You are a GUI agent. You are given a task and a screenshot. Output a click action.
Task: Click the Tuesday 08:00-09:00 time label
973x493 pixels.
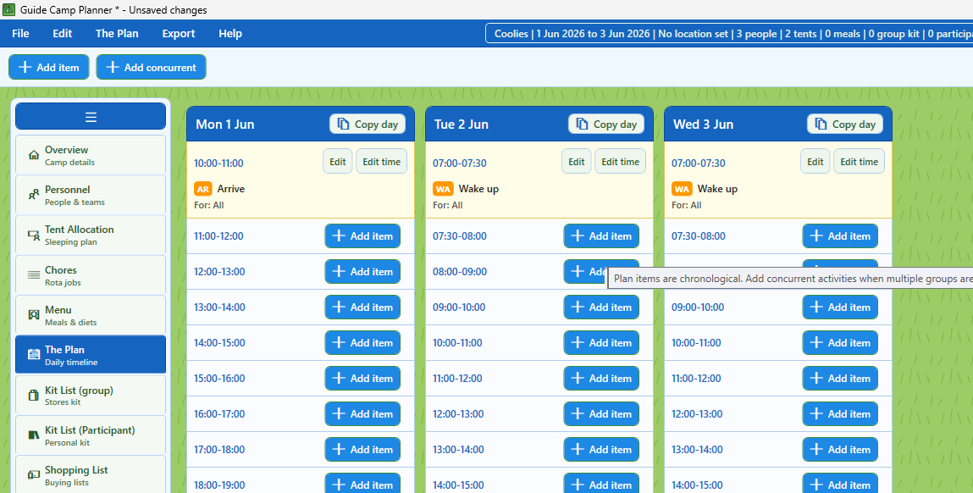(x=460, y=271)
